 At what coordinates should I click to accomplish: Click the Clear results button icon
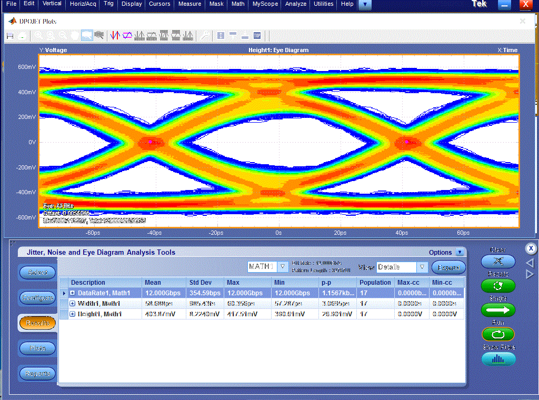tap(498, 262)
